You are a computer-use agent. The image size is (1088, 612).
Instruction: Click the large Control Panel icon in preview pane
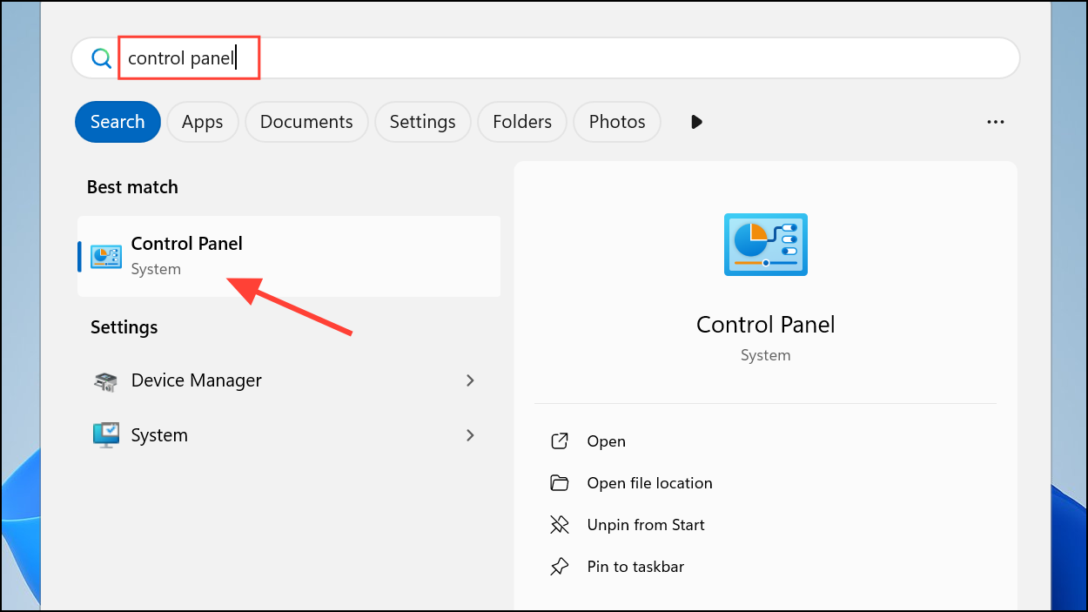765,245
